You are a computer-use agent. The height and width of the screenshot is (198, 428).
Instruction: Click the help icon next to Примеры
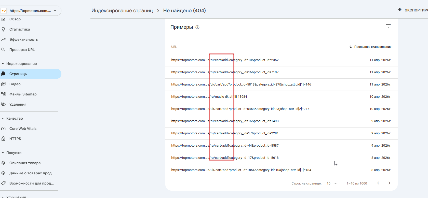[x=197, y=27]
